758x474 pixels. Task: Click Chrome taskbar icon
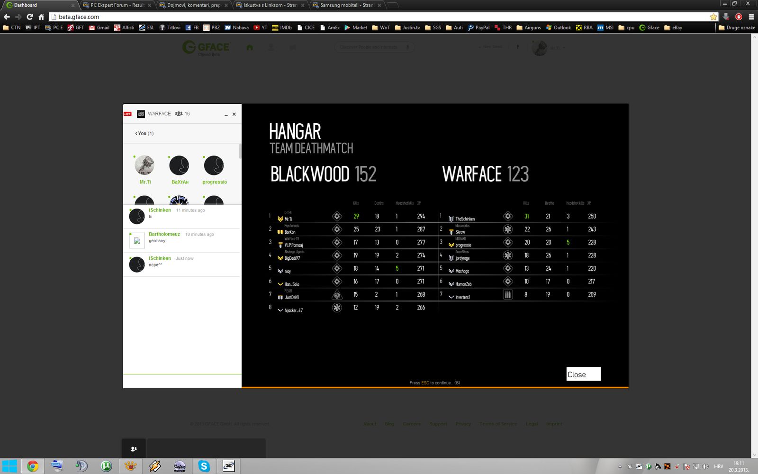point(32,466)
